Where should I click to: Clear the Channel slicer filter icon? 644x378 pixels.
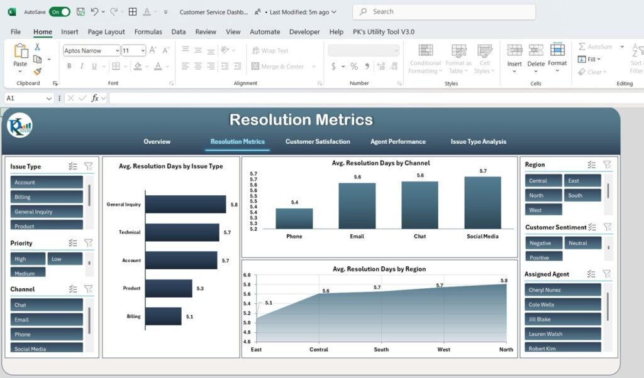pos(89,288)
